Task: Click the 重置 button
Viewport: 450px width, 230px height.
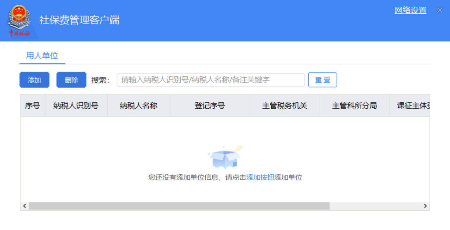Action: [x=322, y=80]
